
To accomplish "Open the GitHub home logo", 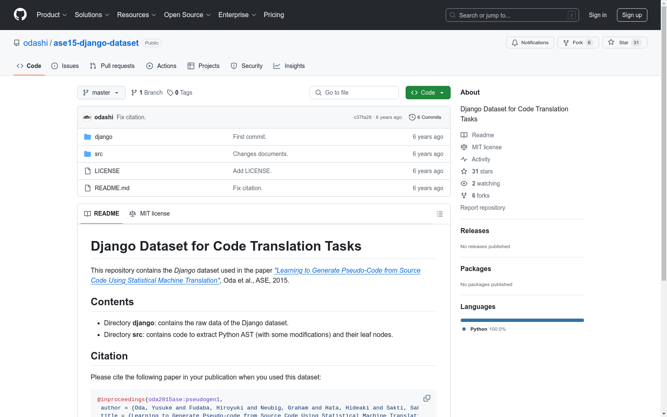I will pos(20,15).
